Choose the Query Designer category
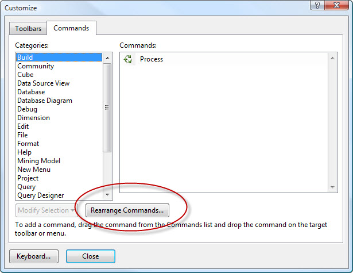This screenshot has width=353, height=273. pos(59,195)
